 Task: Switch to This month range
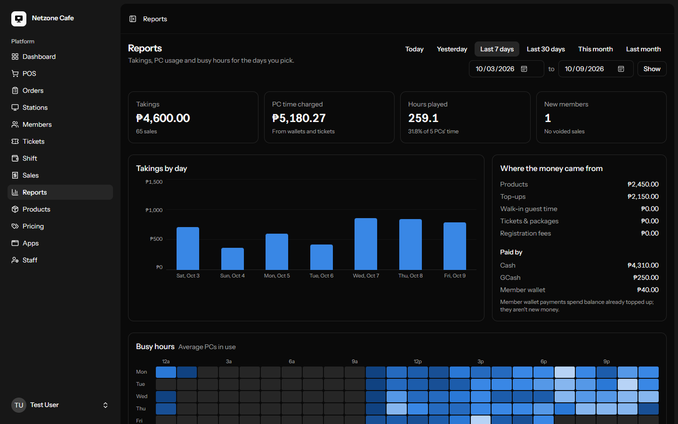coord(596,49)
